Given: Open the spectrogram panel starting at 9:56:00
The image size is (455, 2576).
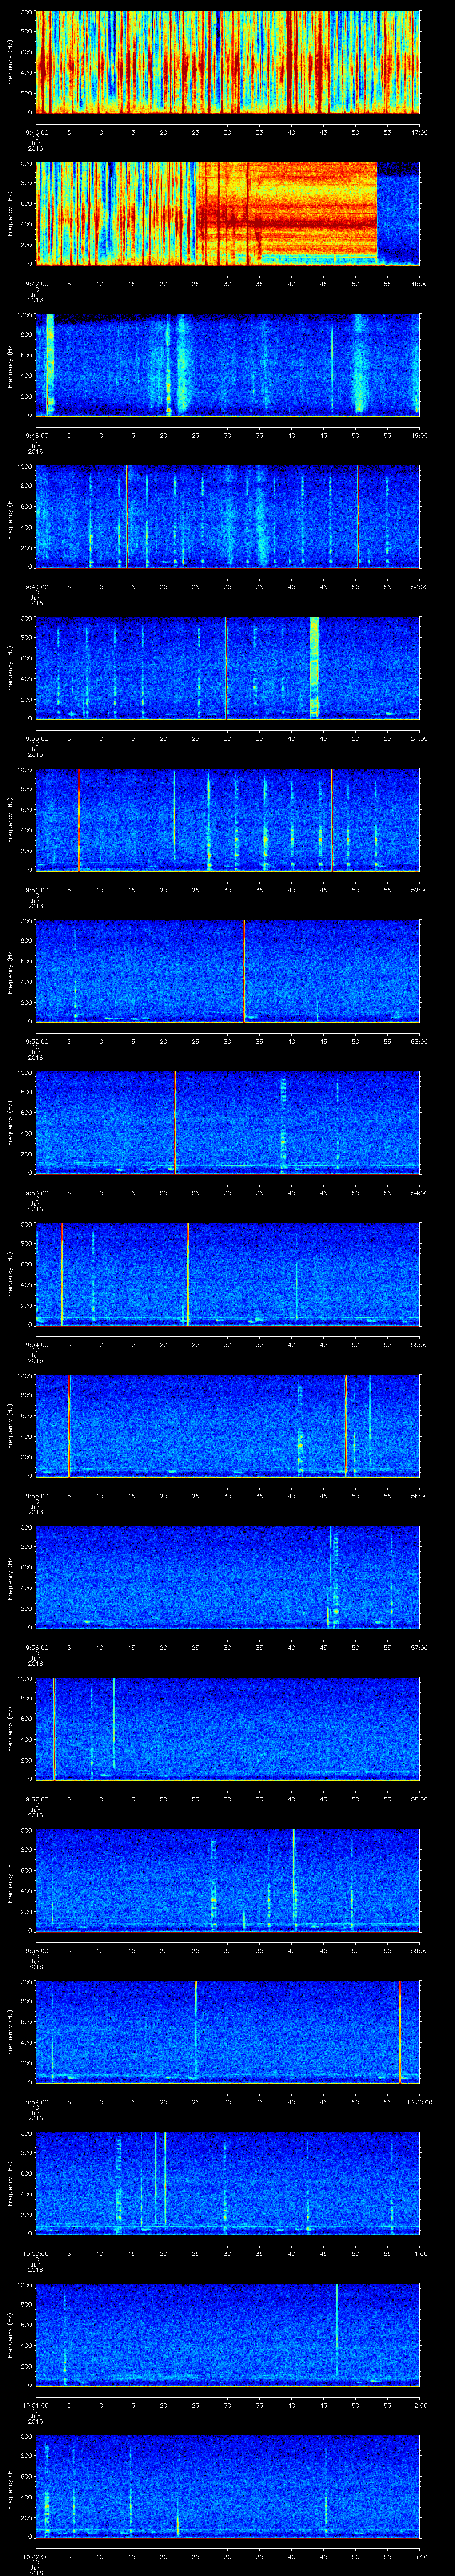Looking at the screenshot, I should [227, 1577].
